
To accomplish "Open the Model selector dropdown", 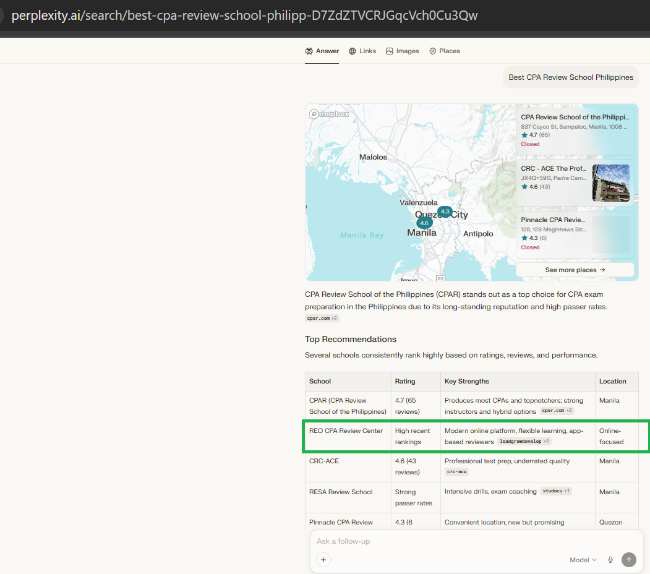I will tap(583, 560).
